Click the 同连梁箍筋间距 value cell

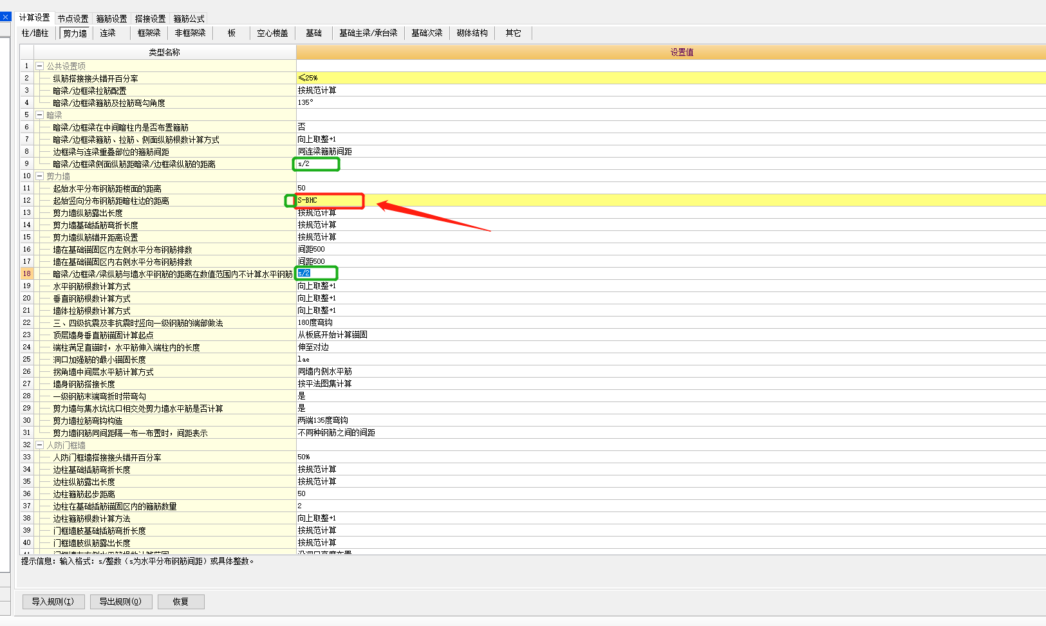[x=671, y=151]
